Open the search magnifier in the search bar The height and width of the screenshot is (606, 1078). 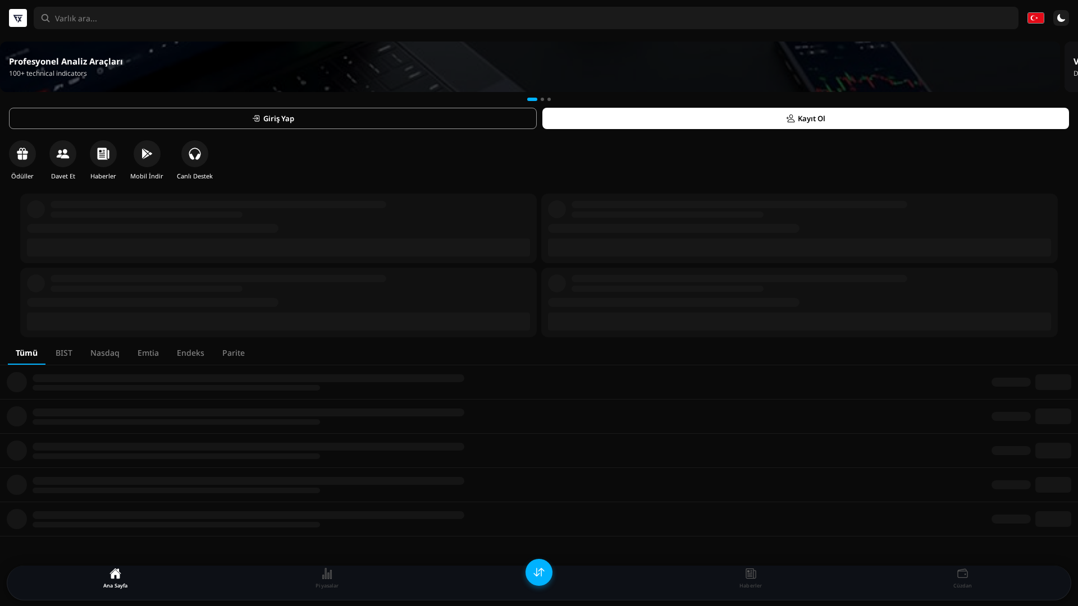(x=45, y=18)
